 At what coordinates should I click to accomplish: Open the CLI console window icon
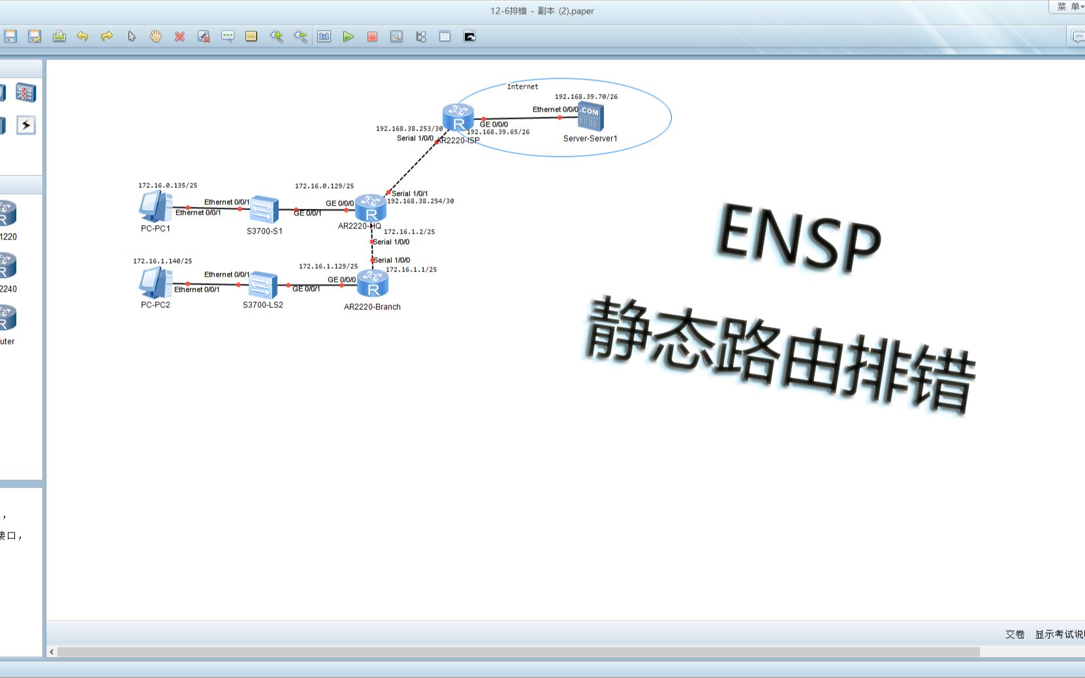point(469,37)
